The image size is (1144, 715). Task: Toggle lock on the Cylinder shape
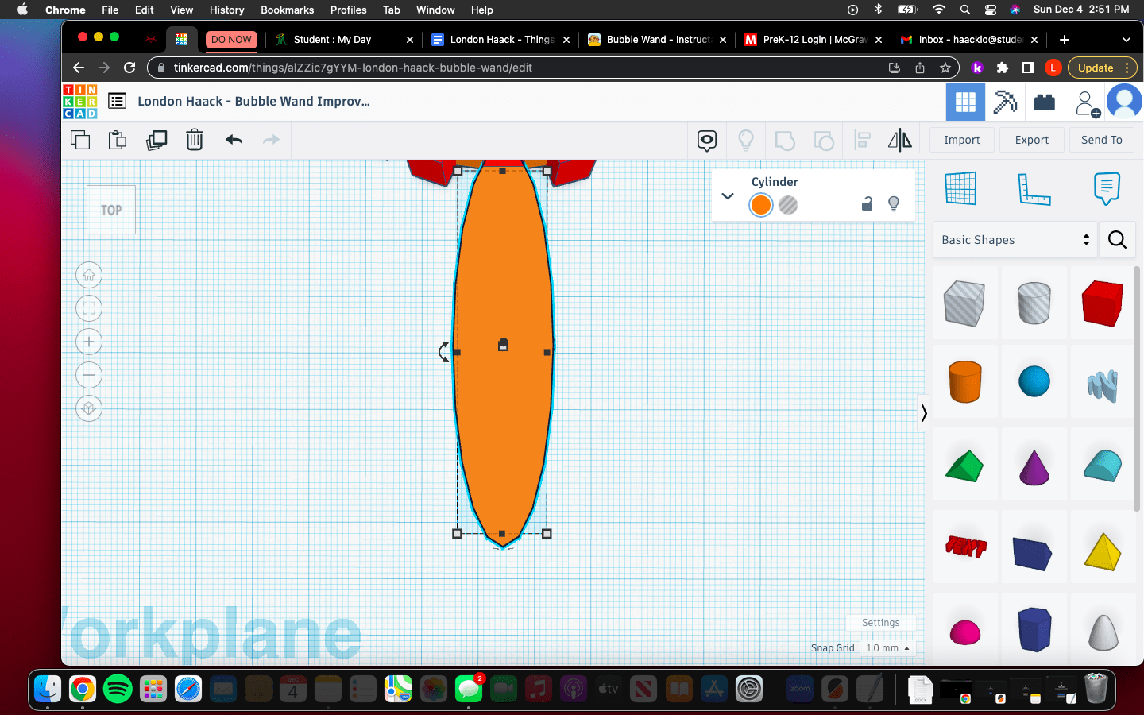[868, 204]
